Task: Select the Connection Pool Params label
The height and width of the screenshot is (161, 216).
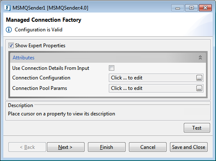Action: point(40,88)
